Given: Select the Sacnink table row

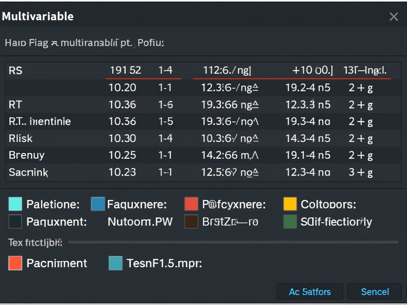Looking at the screenshot, I should tap(203, 172).
